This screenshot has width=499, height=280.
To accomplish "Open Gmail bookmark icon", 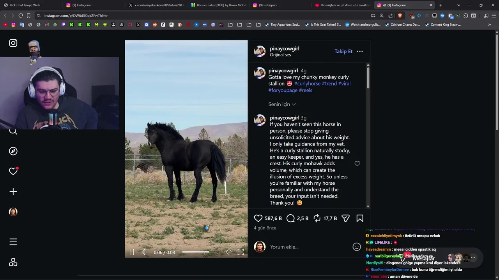I will [47, 24].
